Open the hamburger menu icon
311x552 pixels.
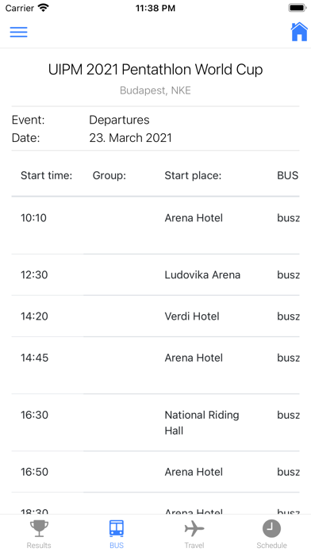19,32
